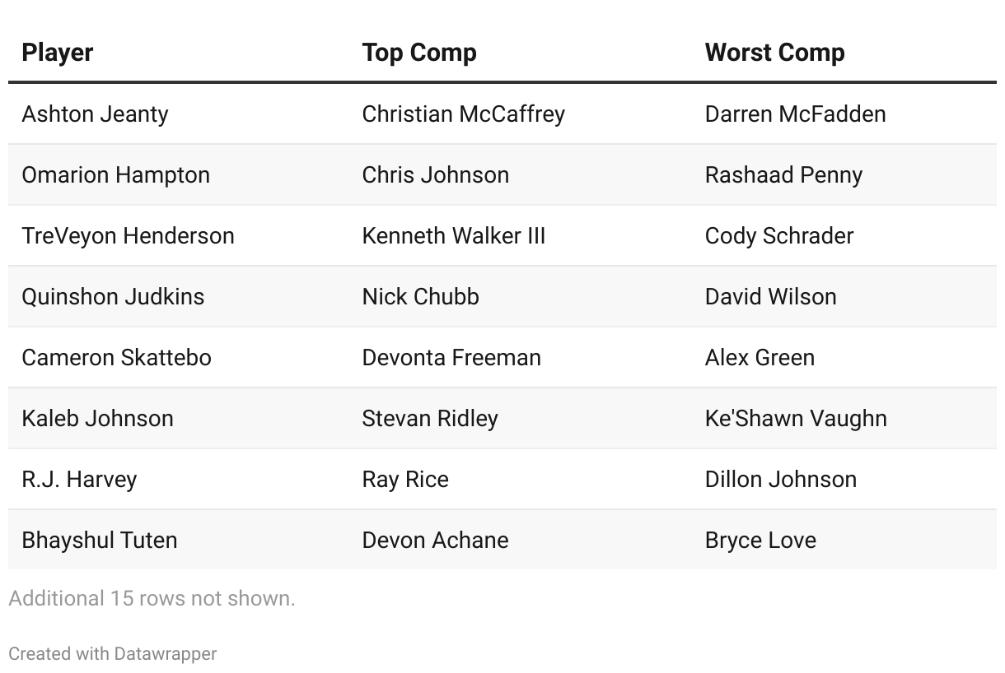Select the Devonta Freeman cell

452,358
